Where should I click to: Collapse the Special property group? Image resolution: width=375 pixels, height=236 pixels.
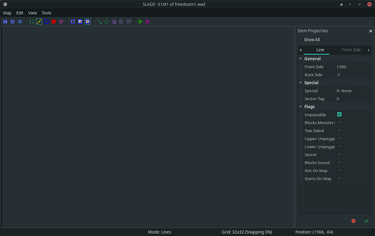pos(300,83)
